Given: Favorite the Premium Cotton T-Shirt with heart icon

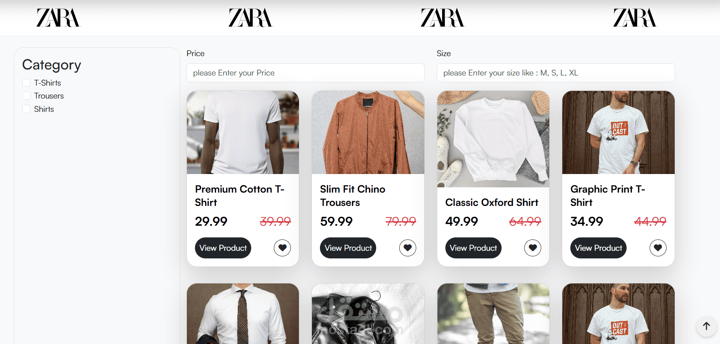Looking at the screenshot, I should [282, 248].
